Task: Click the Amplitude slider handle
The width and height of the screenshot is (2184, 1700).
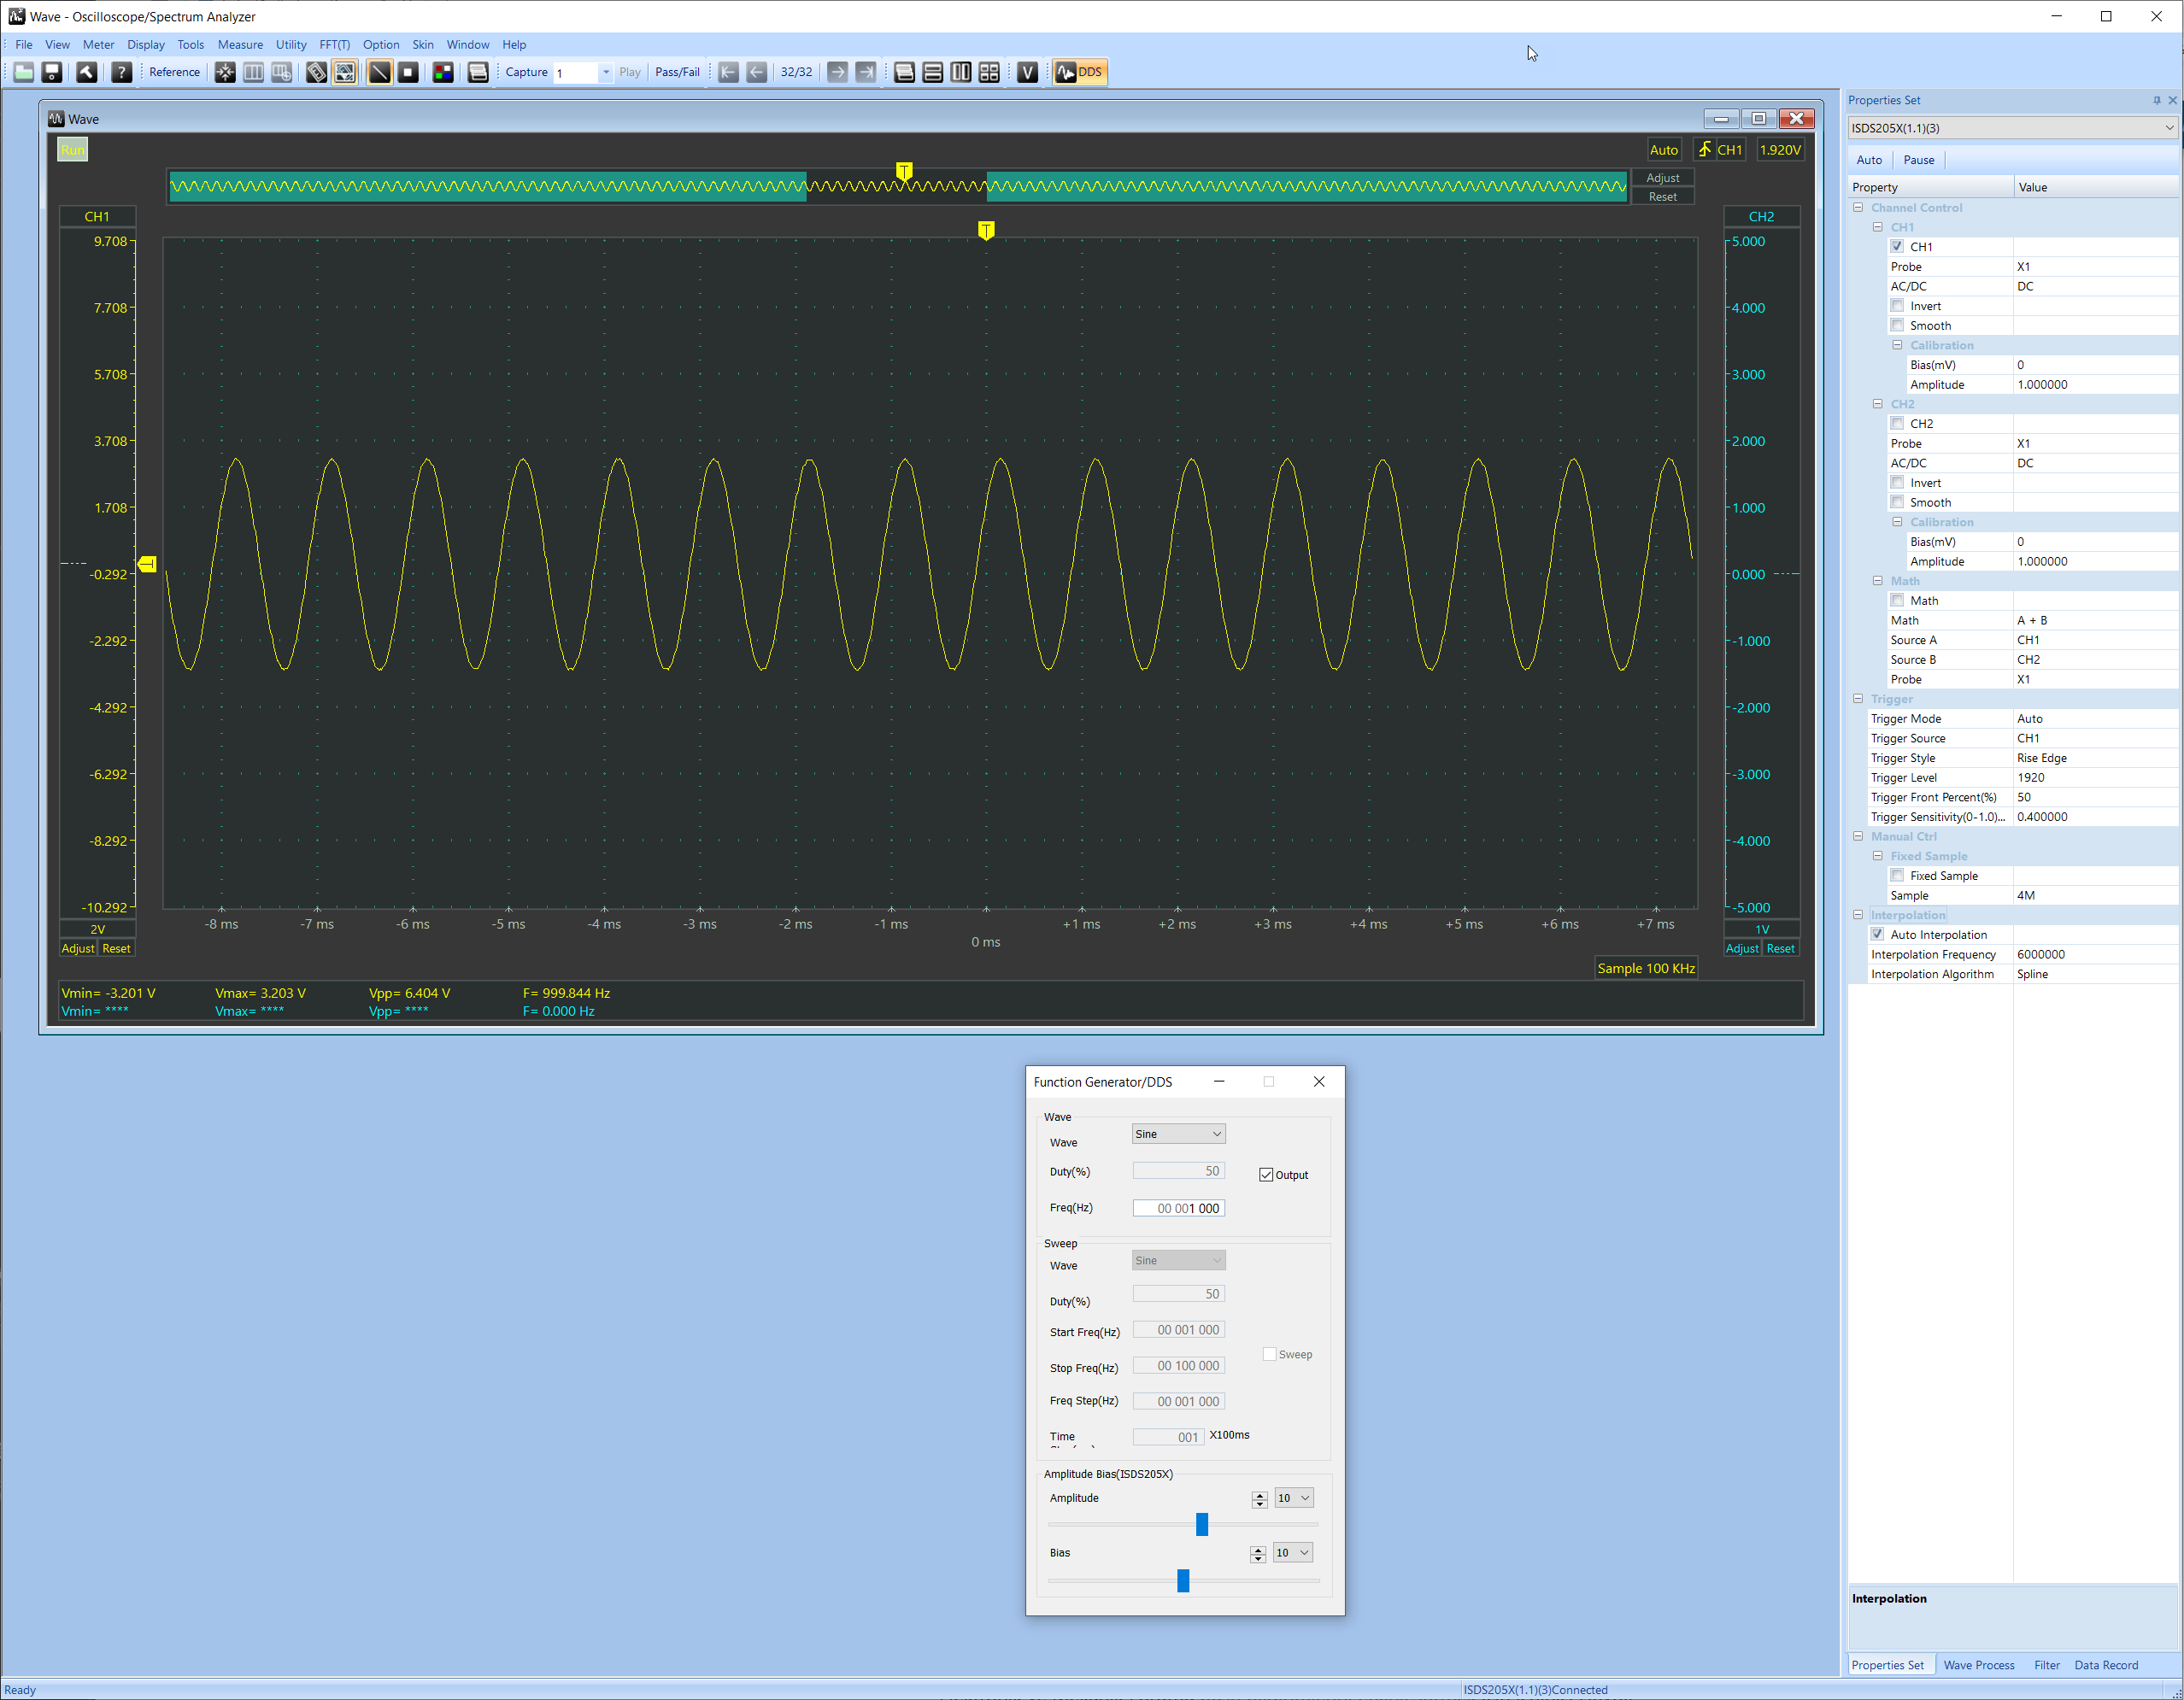Action: [x=1202, y=1524]
